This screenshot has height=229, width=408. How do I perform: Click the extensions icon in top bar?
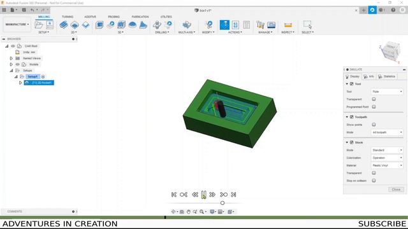372,10
